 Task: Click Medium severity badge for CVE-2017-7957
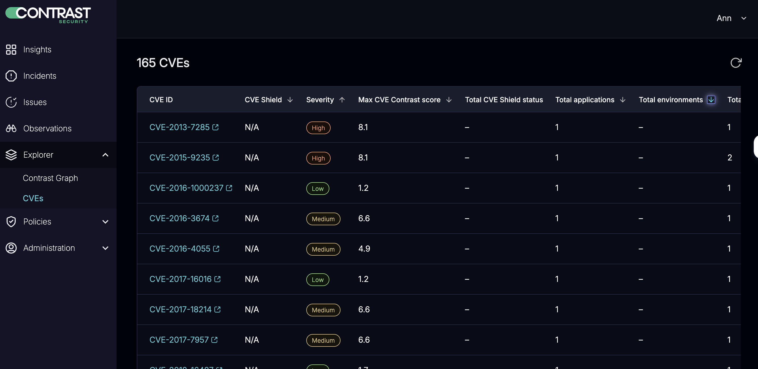323,340
